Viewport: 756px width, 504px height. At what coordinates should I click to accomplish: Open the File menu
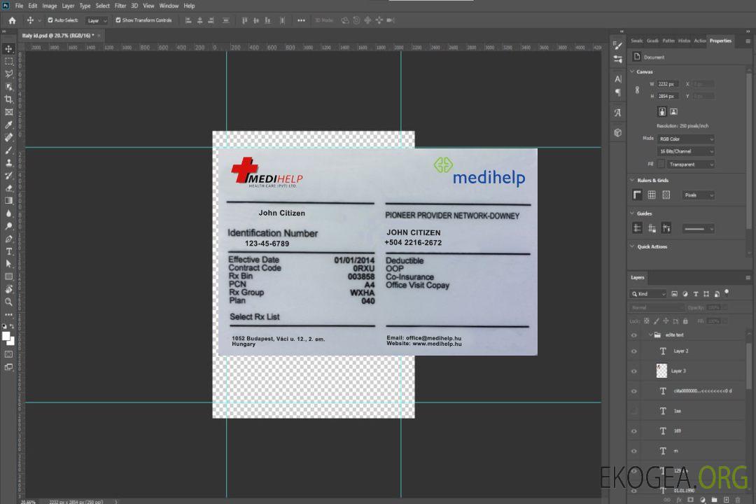20,6
